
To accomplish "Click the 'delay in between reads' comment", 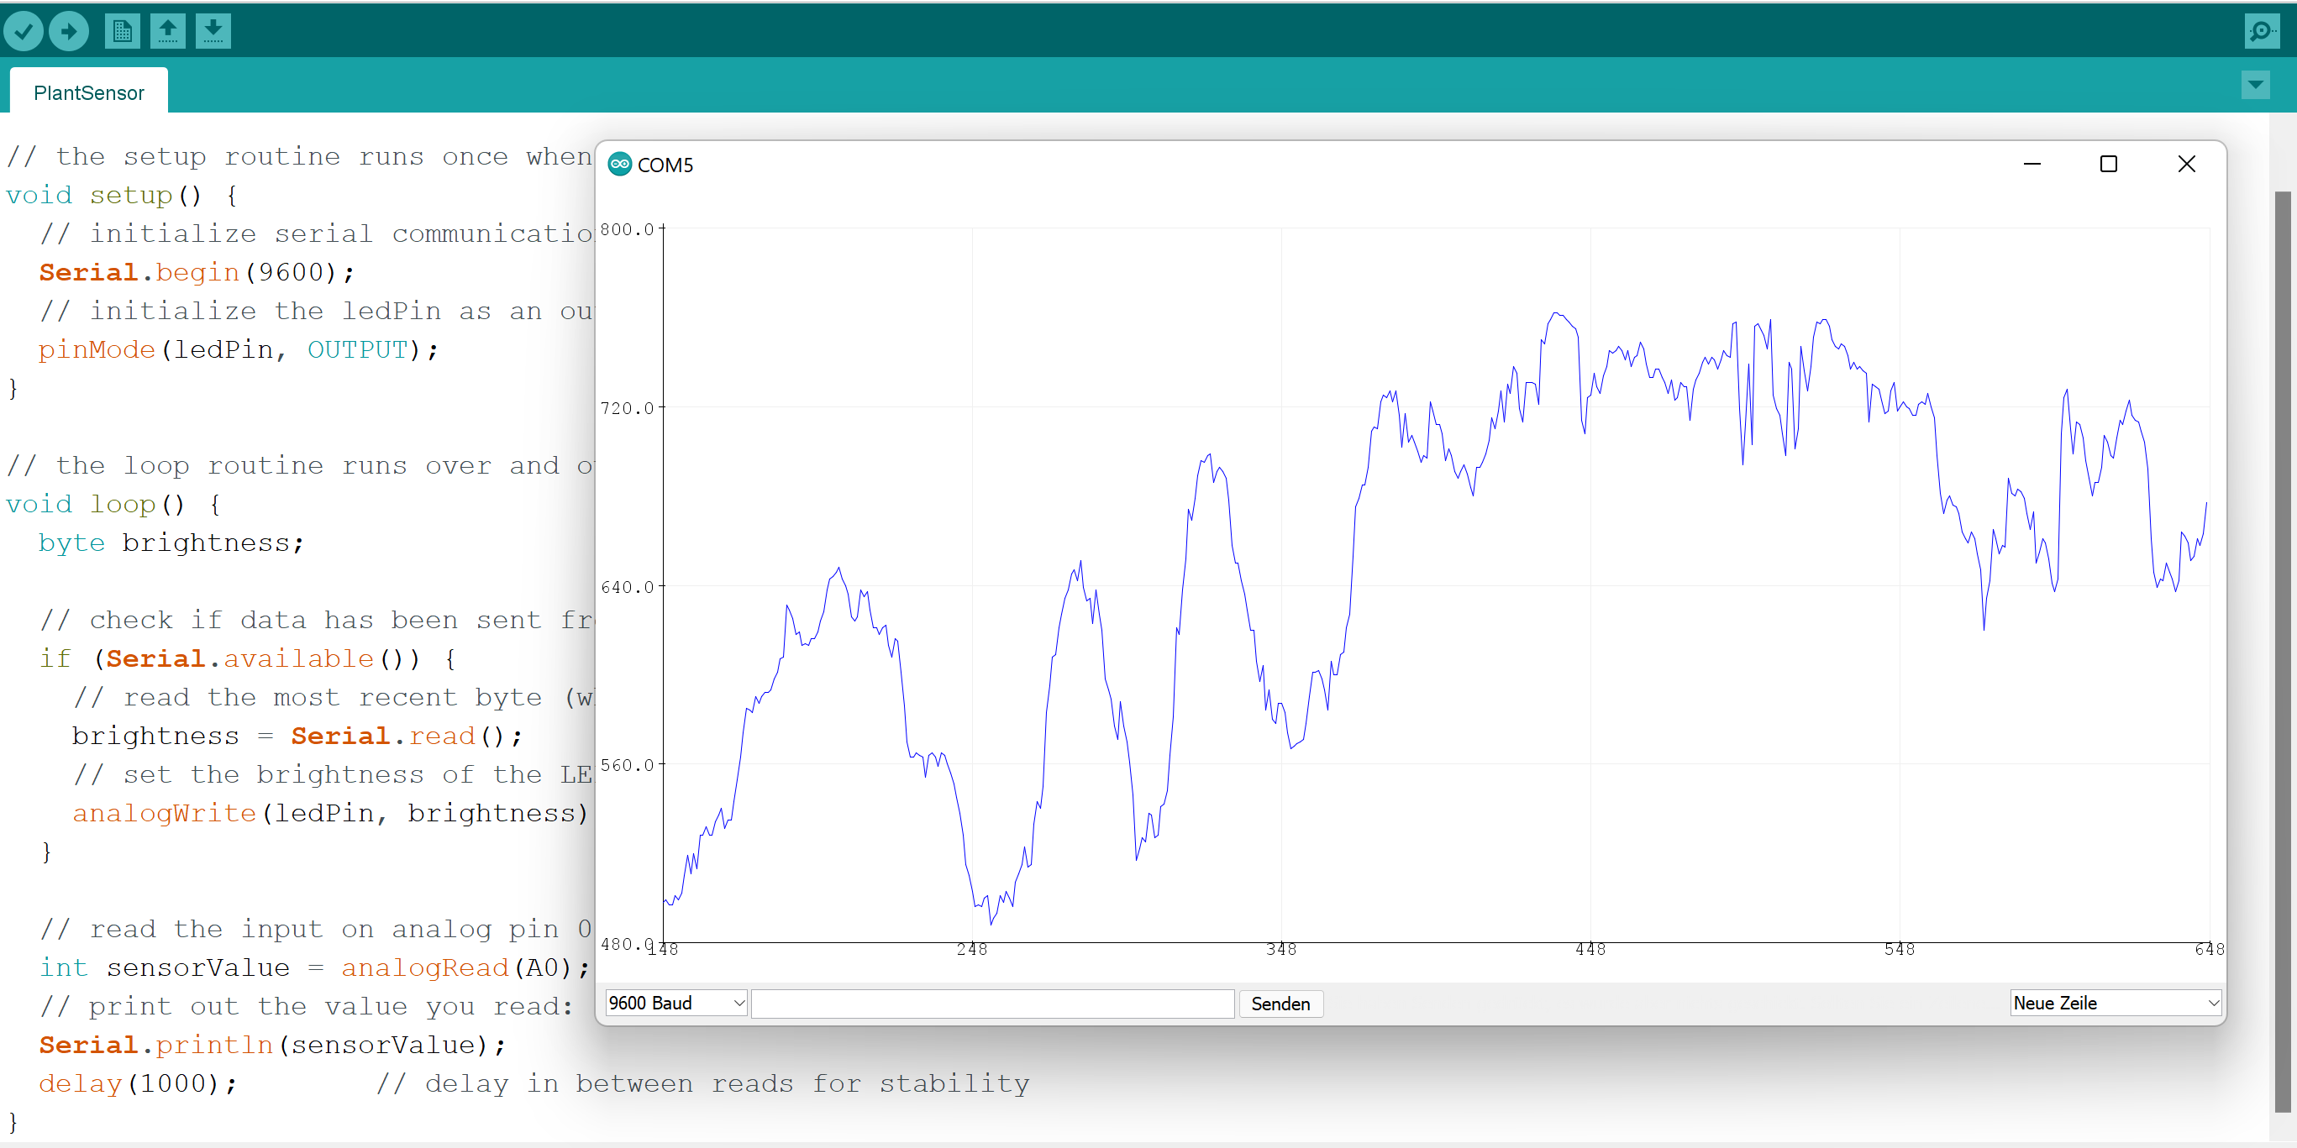I will 702,1084.
